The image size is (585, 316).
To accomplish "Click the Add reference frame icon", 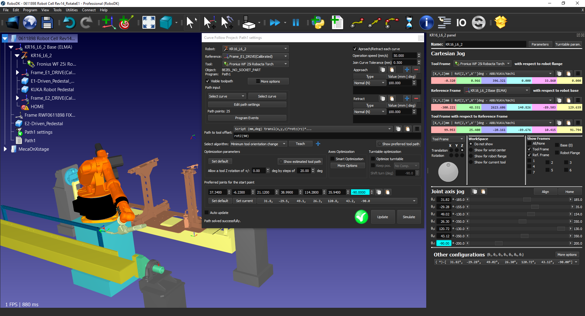I will [x=108, y=23].
